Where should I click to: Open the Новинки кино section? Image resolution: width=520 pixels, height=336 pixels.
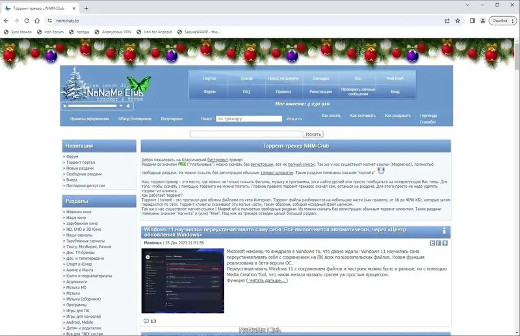pyautogui.click(x=79, y=212)
